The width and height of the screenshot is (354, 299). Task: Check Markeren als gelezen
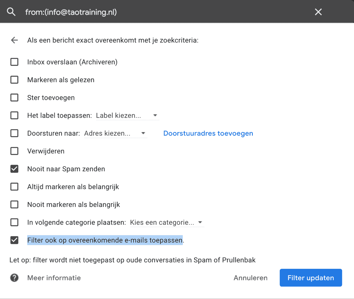[14, 80]
